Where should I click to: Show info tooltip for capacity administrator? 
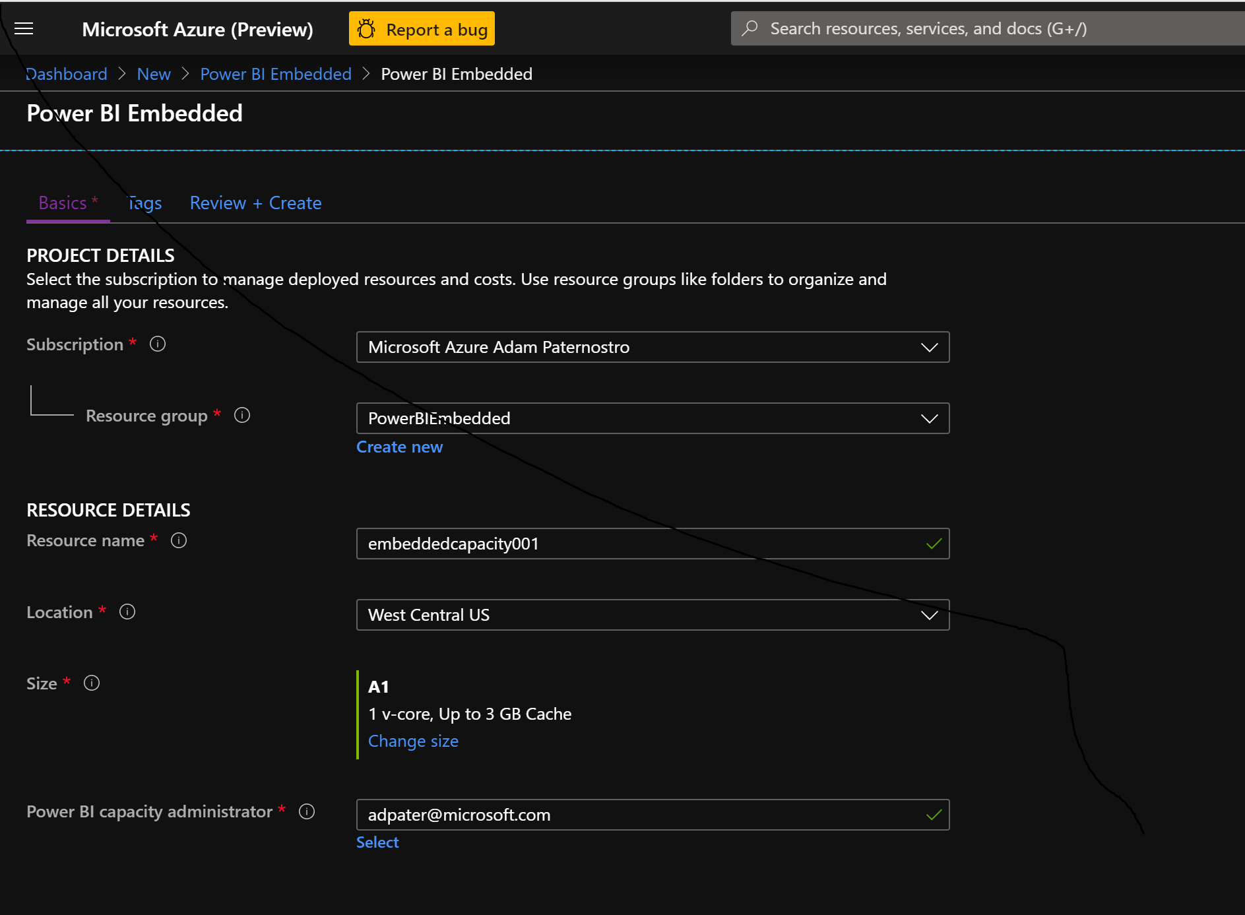307,811
